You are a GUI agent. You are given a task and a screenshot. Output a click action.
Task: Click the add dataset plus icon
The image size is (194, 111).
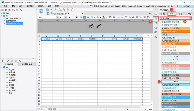tap(2, 61)
